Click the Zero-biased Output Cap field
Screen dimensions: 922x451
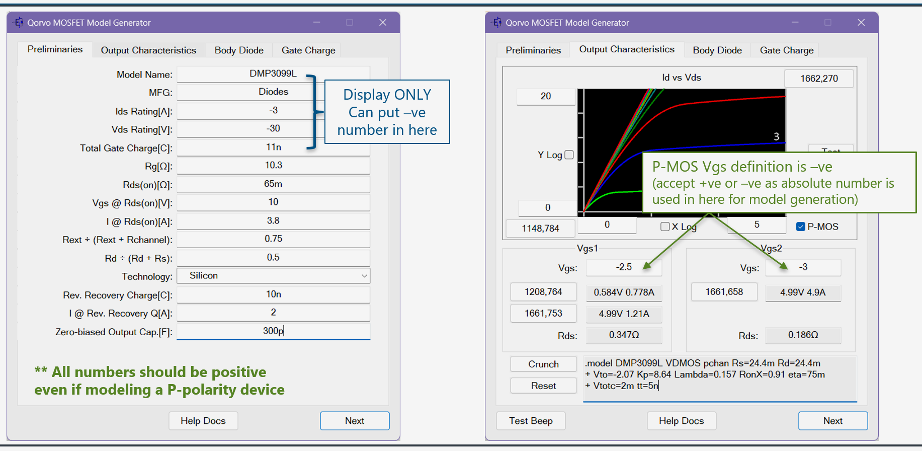(273, 331)
